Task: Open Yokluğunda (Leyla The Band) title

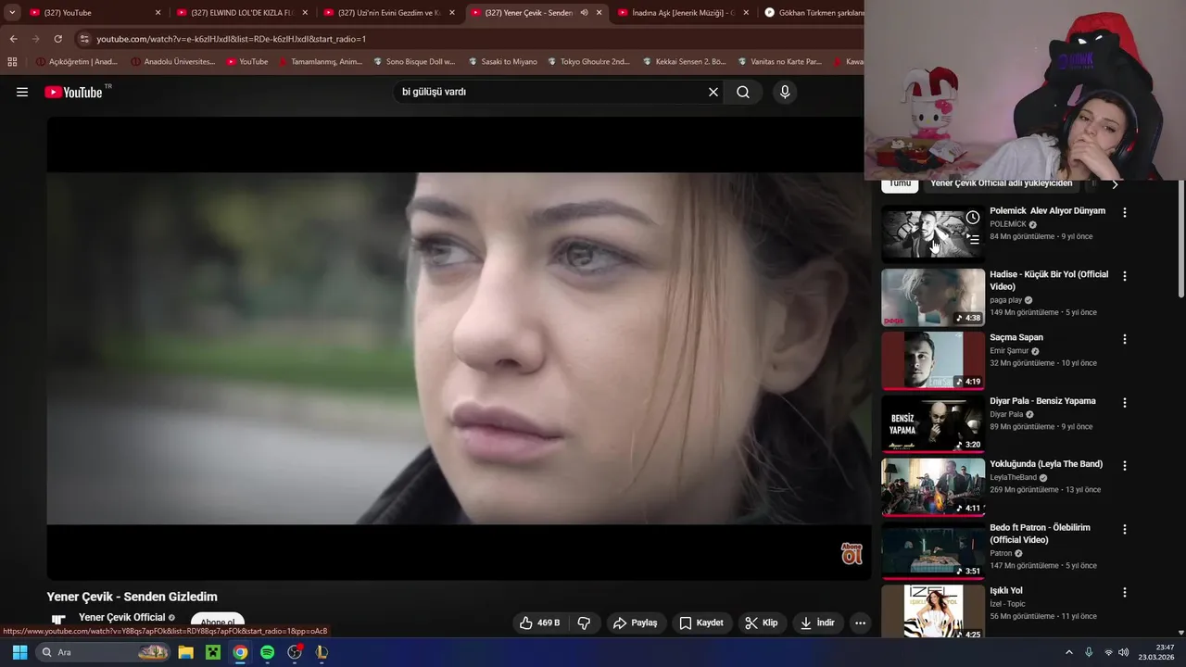Action: click(1046, 464)
